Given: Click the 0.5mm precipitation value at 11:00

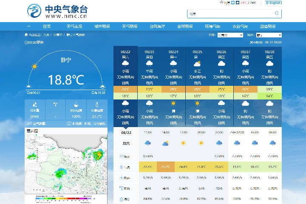Looking at the screenshot, I should (x=148, y=156).
